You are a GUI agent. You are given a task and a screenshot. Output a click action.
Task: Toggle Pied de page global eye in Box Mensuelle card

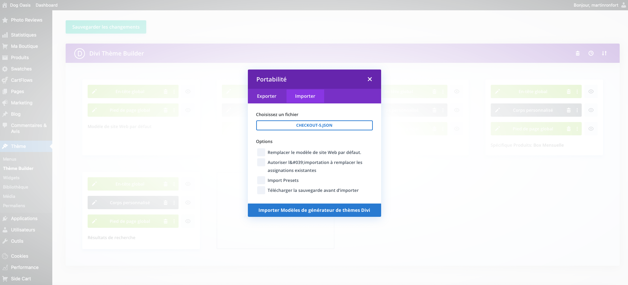click(591, 129)
